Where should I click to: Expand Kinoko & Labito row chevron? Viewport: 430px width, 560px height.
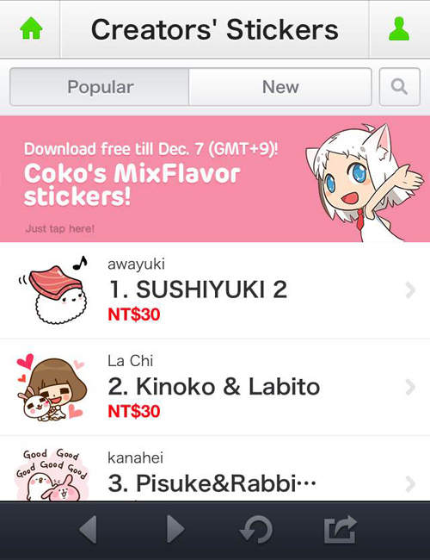(x=410, y=387)
